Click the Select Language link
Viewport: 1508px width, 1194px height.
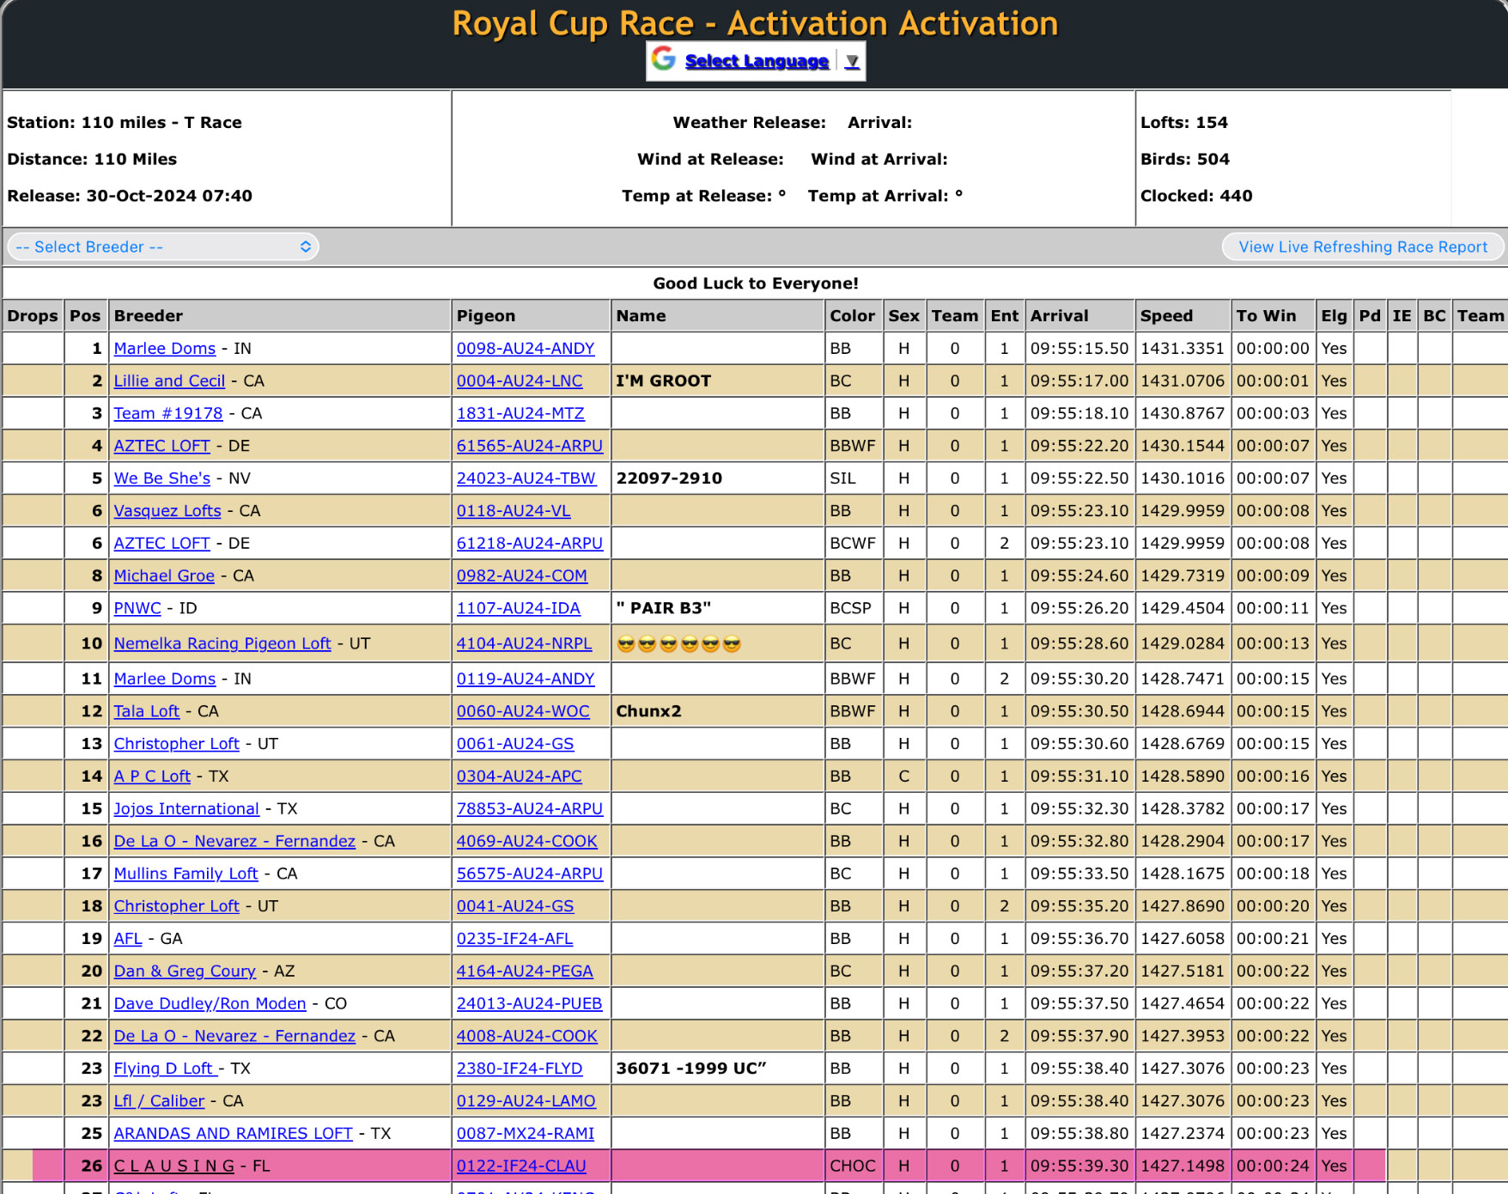pyautogui.click(x=756, y=61)
